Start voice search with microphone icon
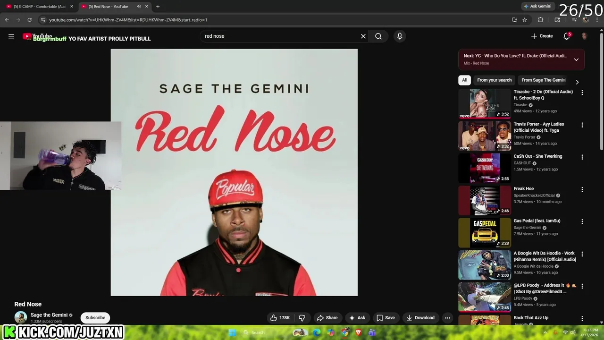This screenshot has height=340, width=604. point(400,36)
